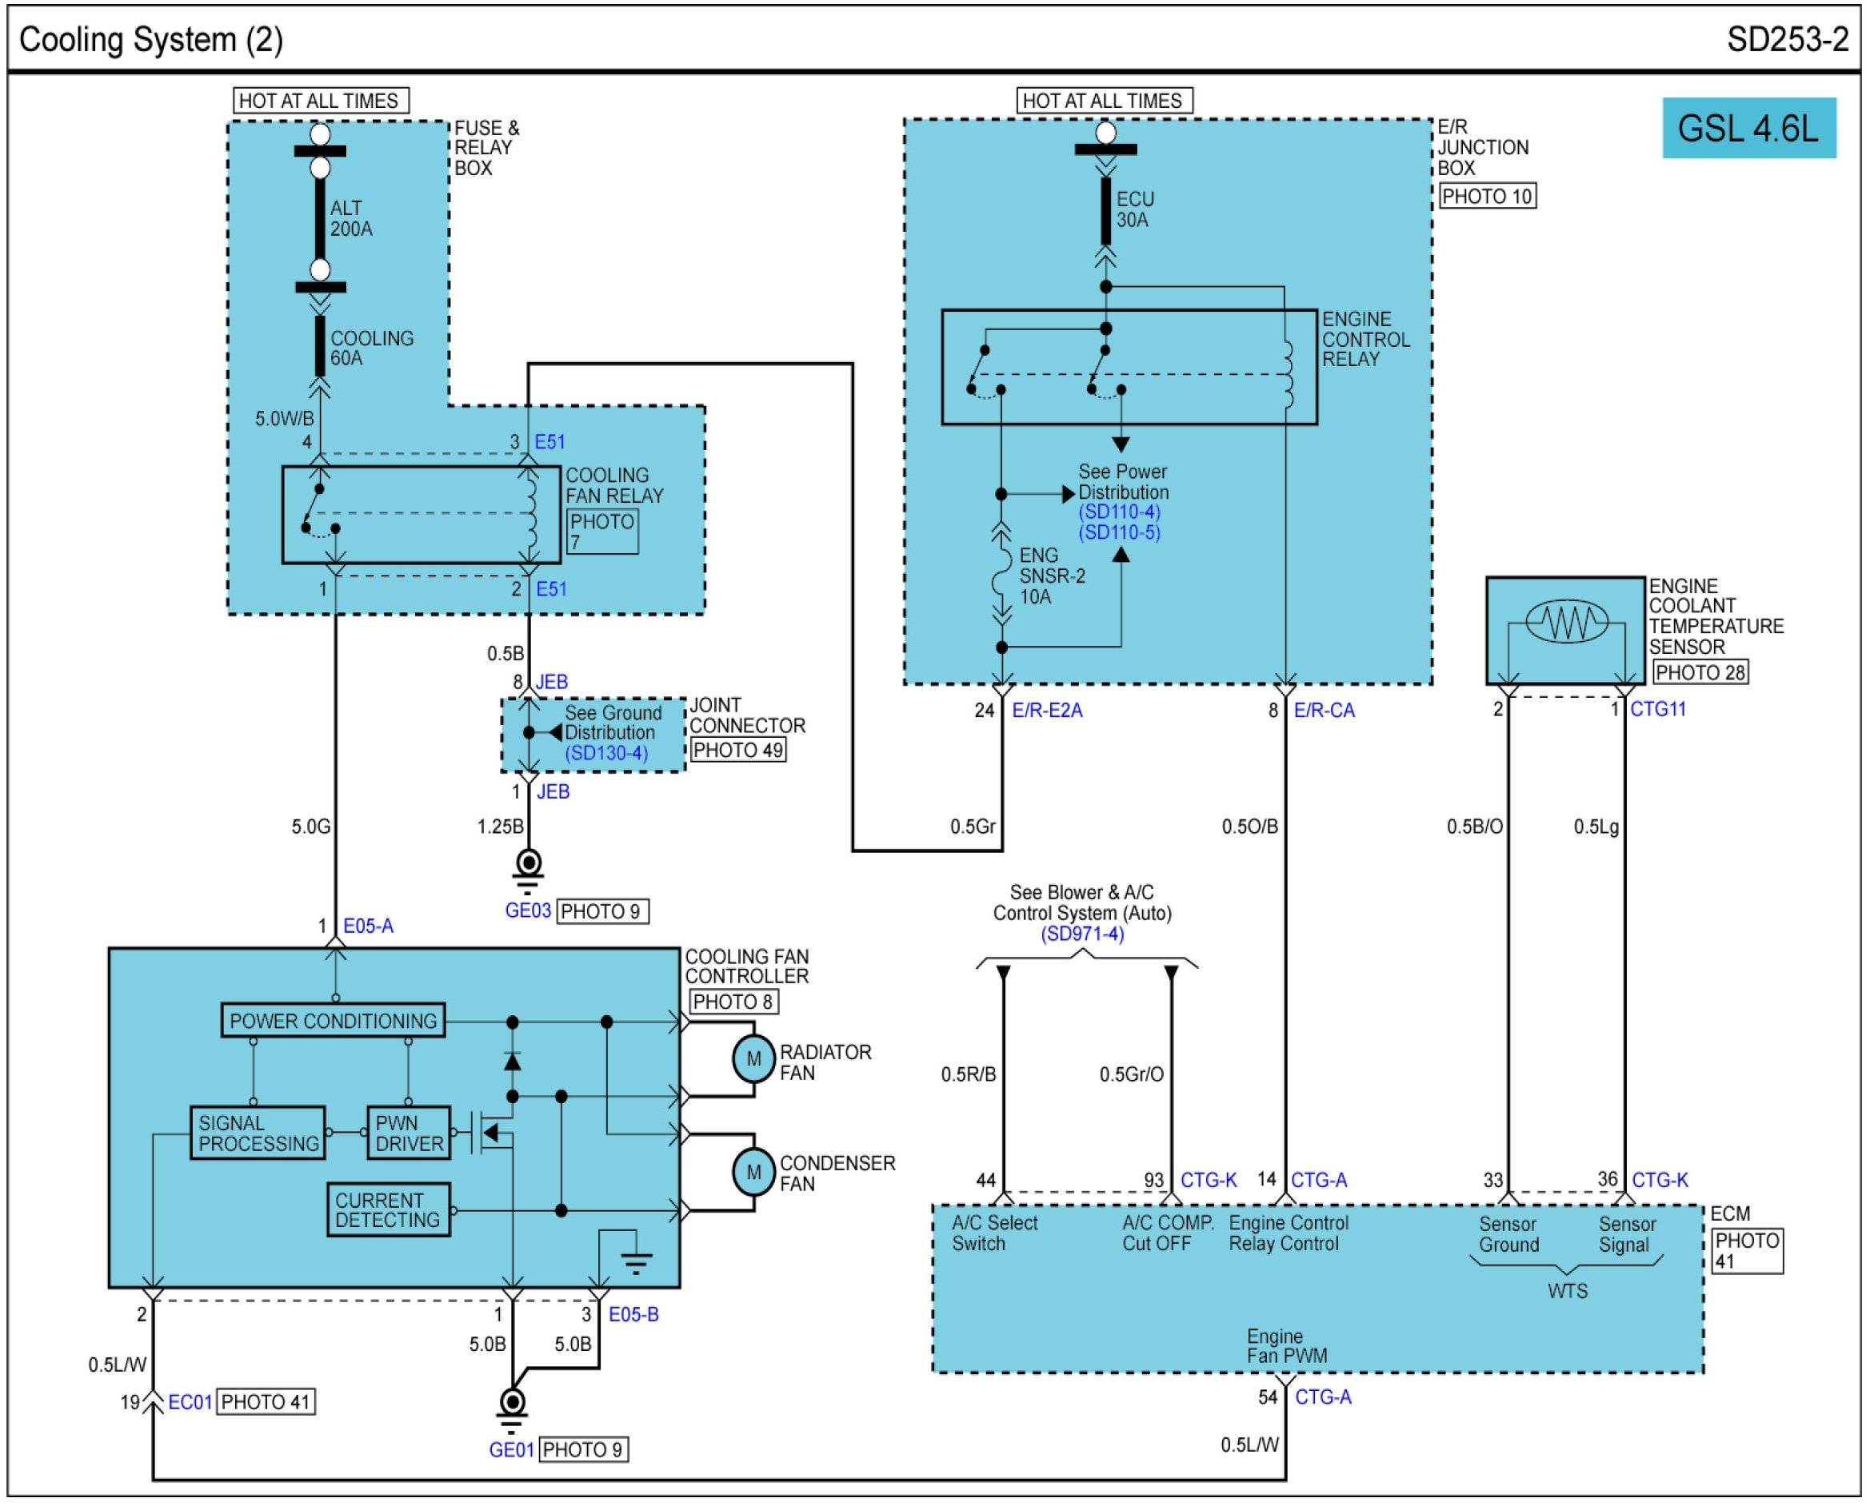Click the PHOTO 10 reference box
1870x1506 pixels.
(x=1486, y=196)
